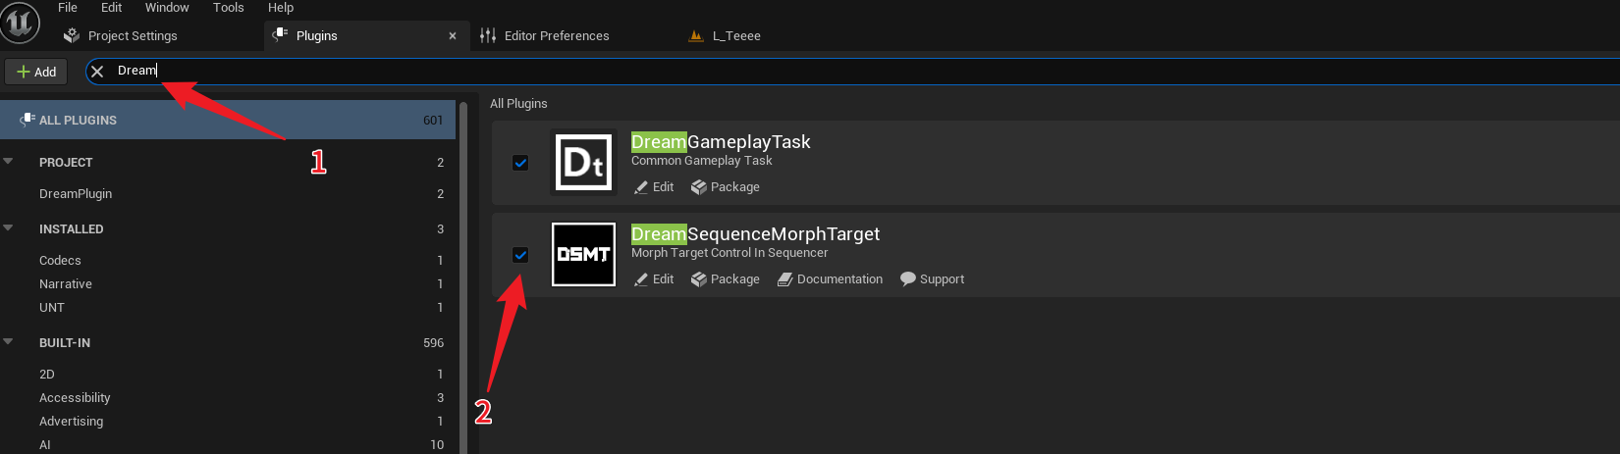The height and width of the screenshot is (454, 1620).
Task: Open Support link for DreamSequenceMorphTarget
Action: tap(942, 279)
